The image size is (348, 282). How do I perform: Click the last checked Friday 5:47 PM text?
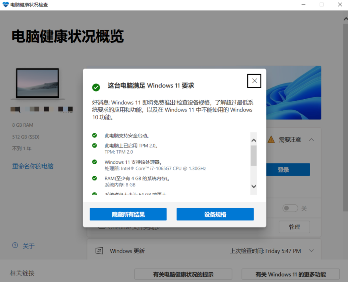point(266,251)
